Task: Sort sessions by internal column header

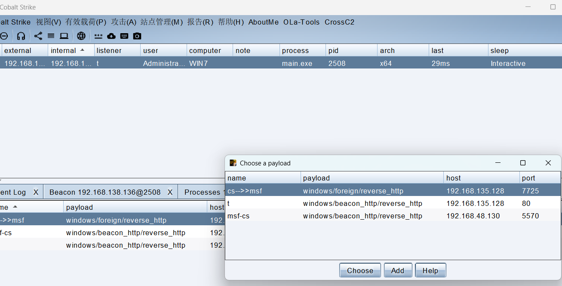Action: coord(71,50)
